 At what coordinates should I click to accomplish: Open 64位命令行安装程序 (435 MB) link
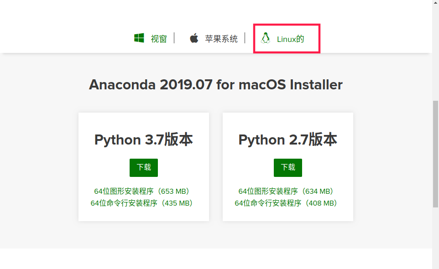pyautogui.click(x=142, y=203)
